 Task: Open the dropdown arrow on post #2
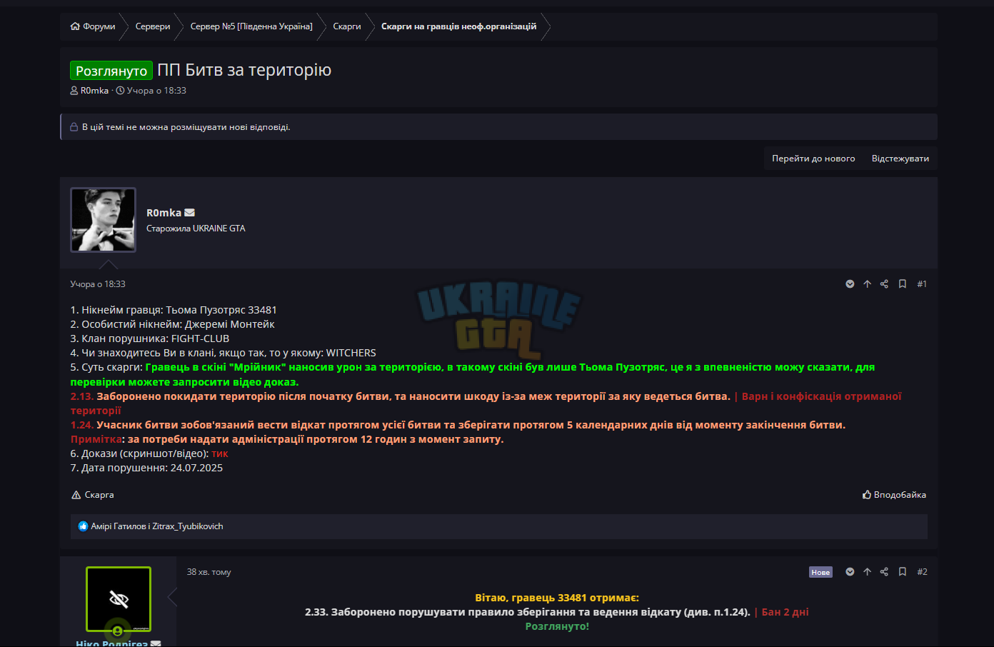pos(850,572)
